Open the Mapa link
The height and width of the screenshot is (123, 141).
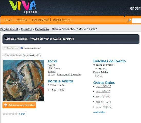[51, 75]
